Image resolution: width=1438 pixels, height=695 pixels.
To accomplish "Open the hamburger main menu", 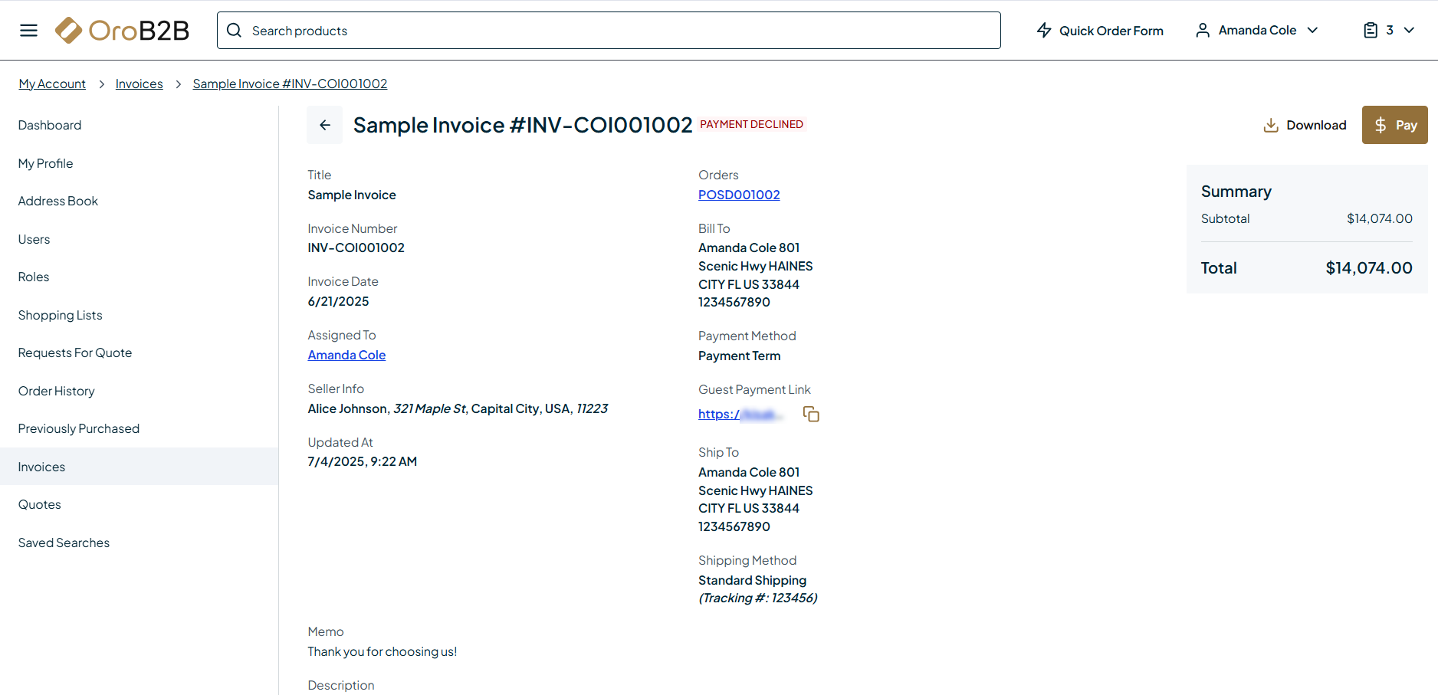I will click(28, 31).
